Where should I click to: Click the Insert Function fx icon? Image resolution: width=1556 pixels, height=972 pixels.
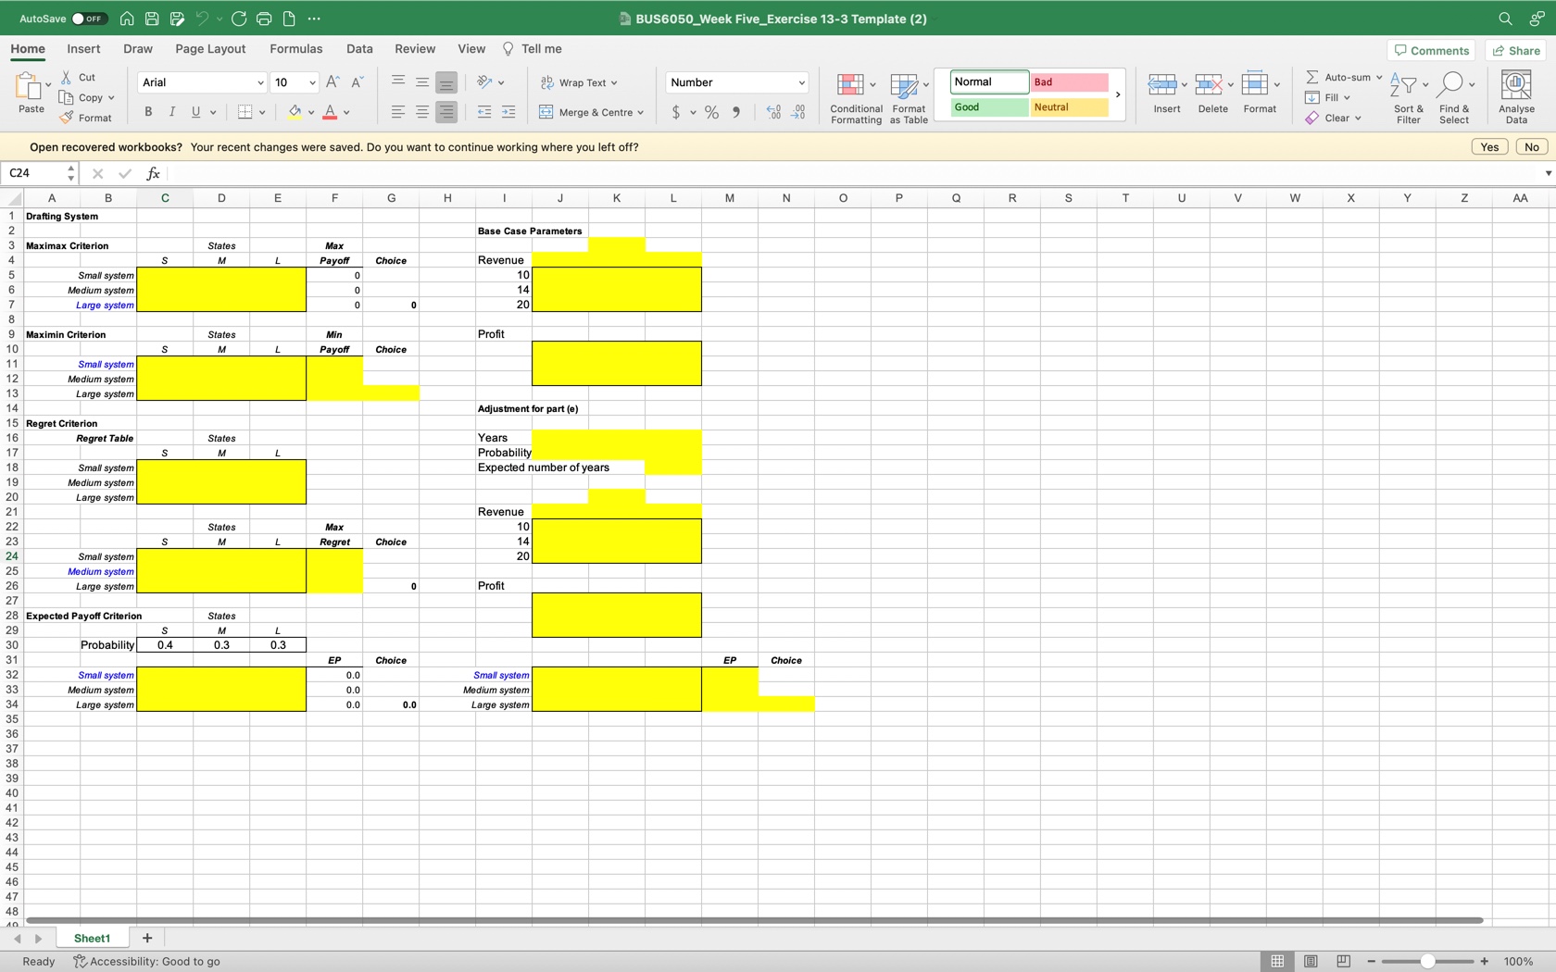point(154,173)
